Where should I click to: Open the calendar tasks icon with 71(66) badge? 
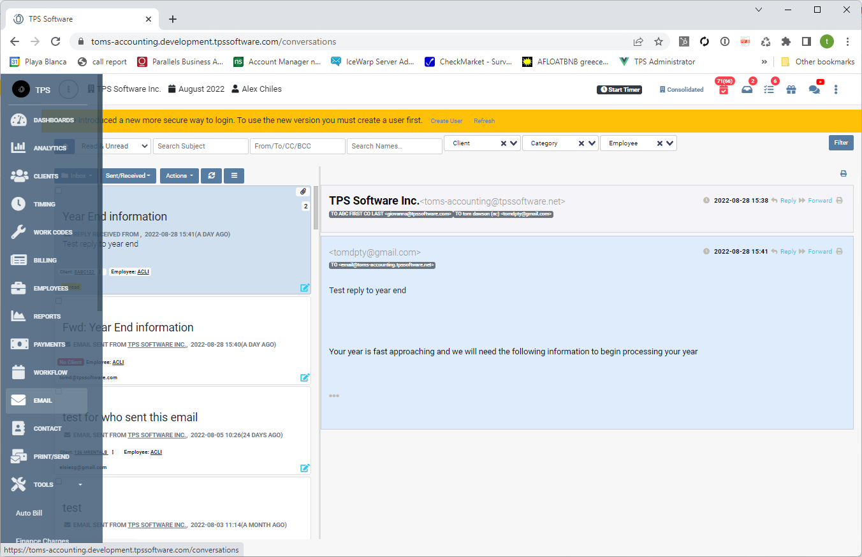click(724, 89)
